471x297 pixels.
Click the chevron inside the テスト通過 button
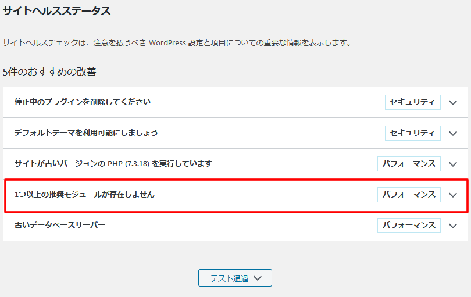tap(258, 278)
